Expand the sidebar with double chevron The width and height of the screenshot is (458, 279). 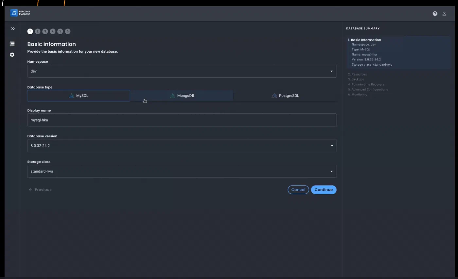pyautogui.click(x=13, y=29)
